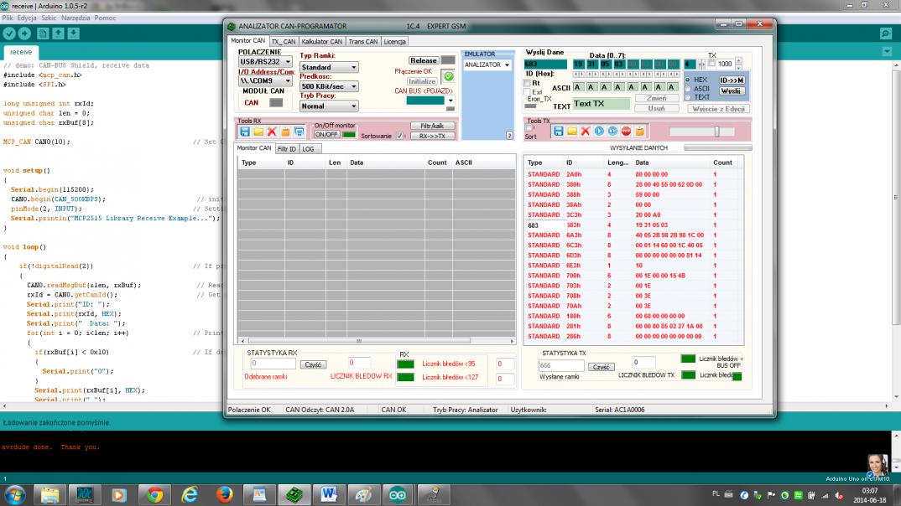Expand the POLACZENIE USB/RS232 dropdown
Image resolution: width=901 pixels, height=506 pixels.
265,61
